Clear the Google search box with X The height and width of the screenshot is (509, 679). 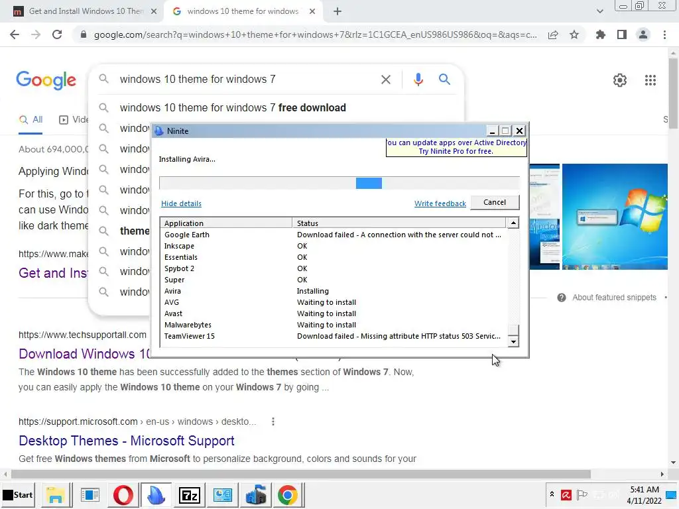[385, 80]
